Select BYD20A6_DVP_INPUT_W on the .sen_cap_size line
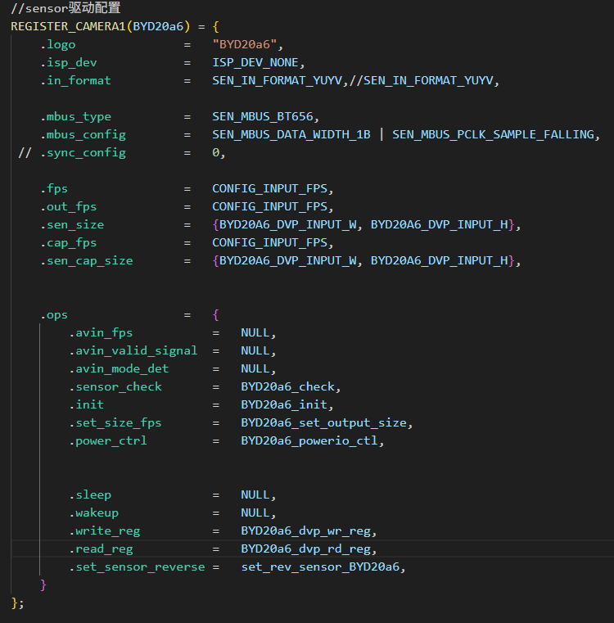This screenshot has width=614, height=623. (x=287, y=261)
